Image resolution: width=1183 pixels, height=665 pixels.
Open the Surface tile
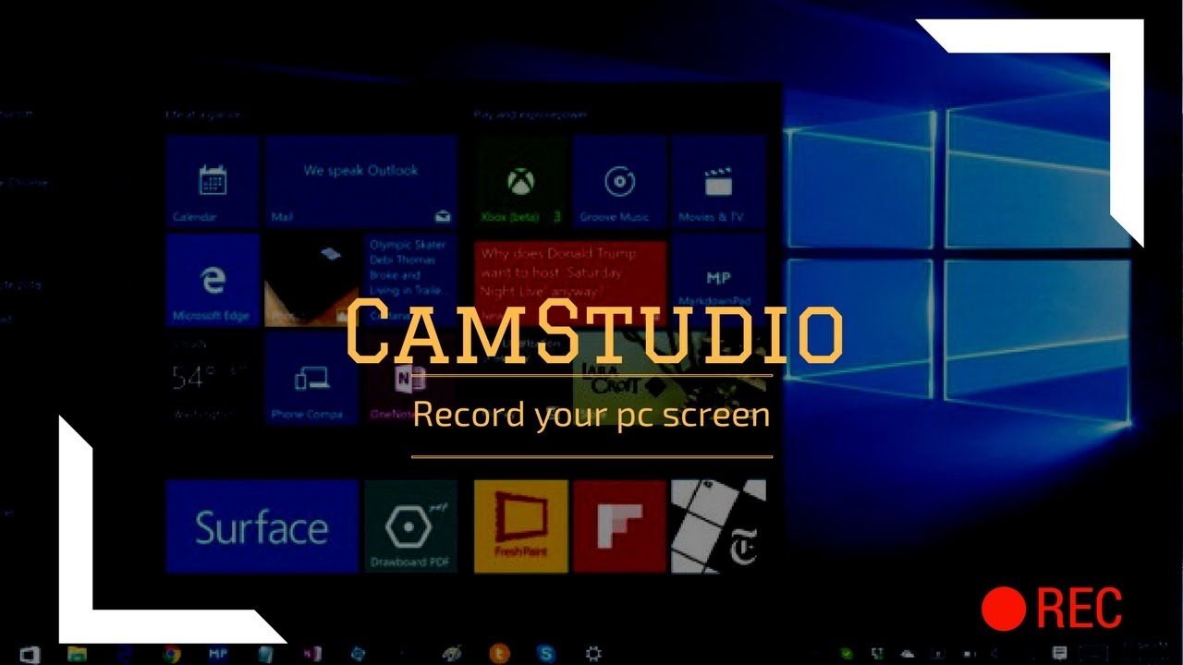click(x=262, y=526)
